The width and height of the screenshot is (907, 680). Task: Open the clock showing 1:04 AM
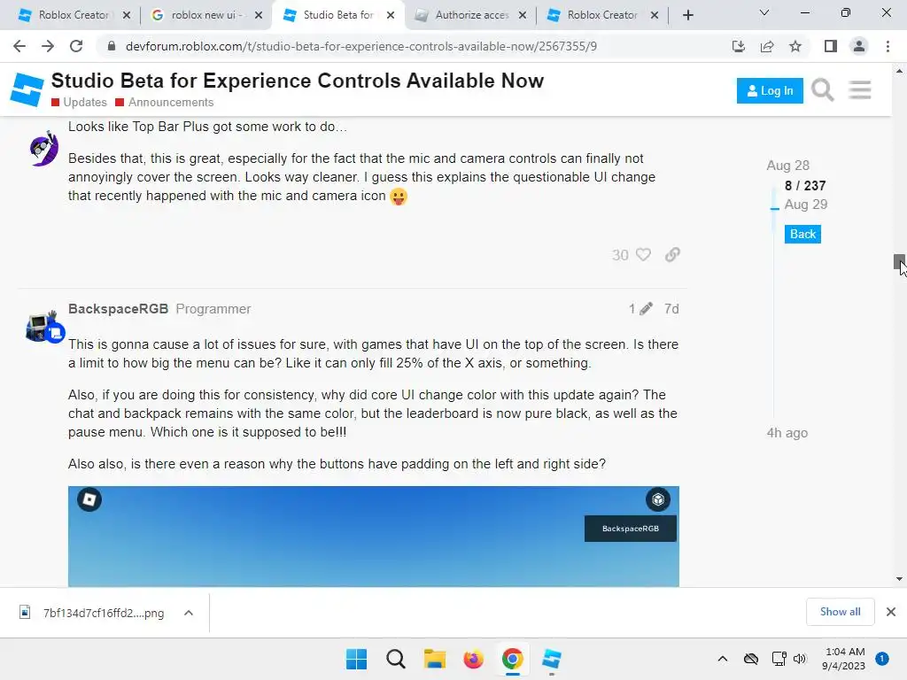(x=844, y=659)
